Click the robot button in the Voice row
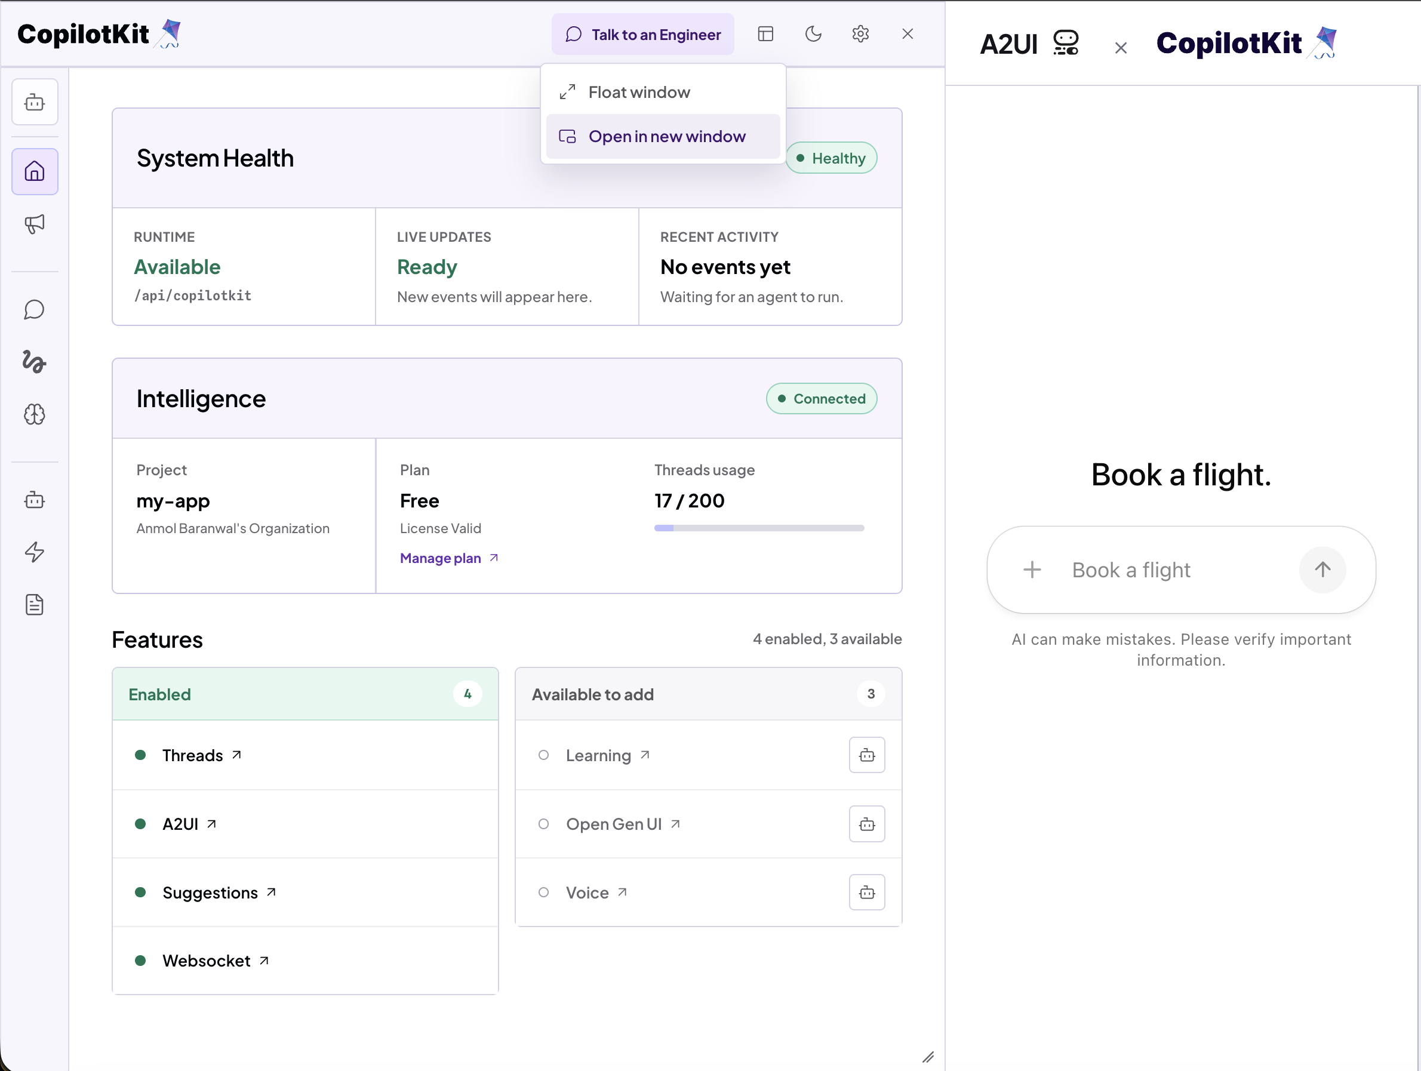This screenshot has height=1071, width=1421. [x=866, y=893]
